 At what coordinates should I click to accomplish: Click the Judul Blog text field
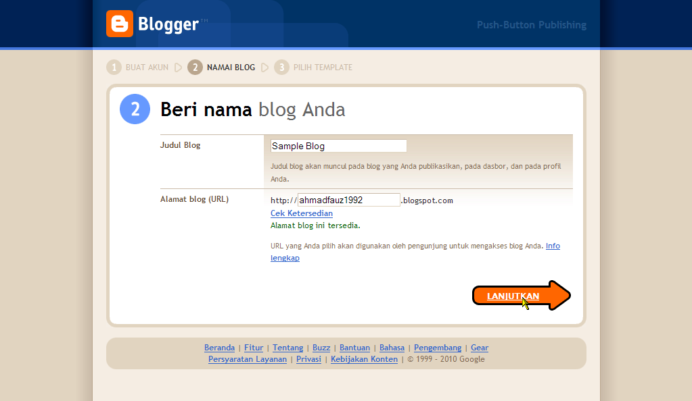click(x=338, y=146)
